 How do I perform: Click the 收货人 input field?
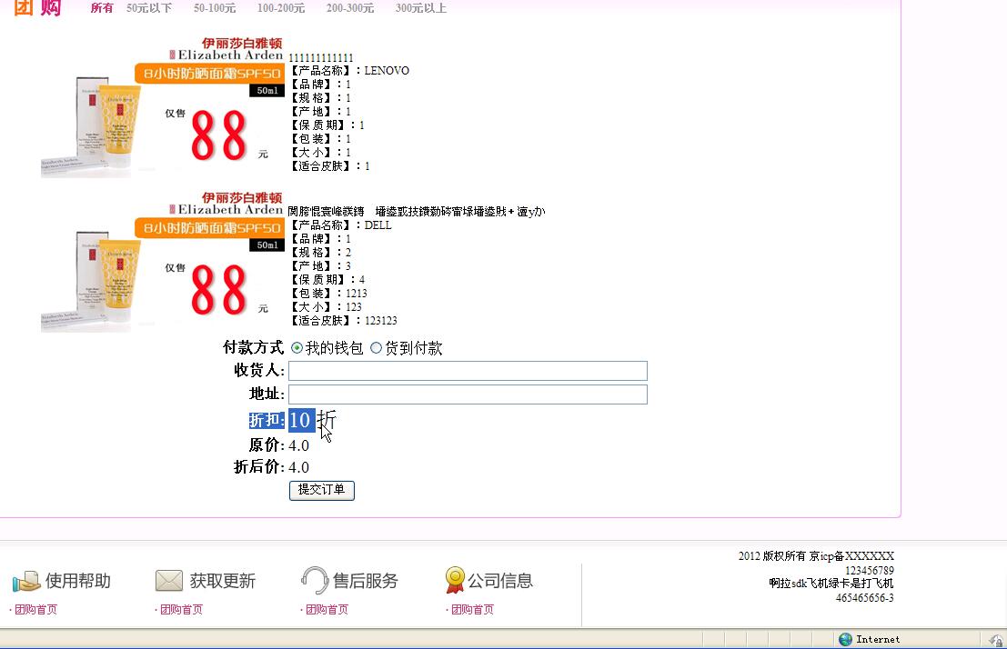tap(468, 370)
